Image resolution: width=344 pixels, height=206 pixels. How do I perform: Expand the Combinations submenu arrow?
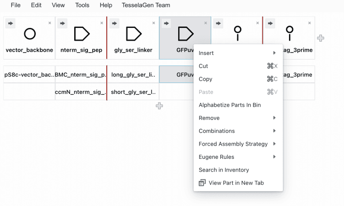click(x=274, y=131)
